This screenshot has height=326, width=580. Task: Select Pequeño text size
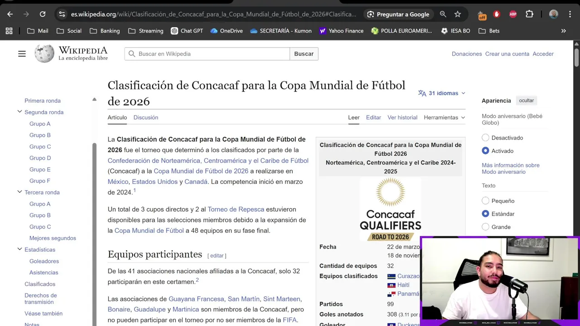pyautogui.click(x=485, y=201)
